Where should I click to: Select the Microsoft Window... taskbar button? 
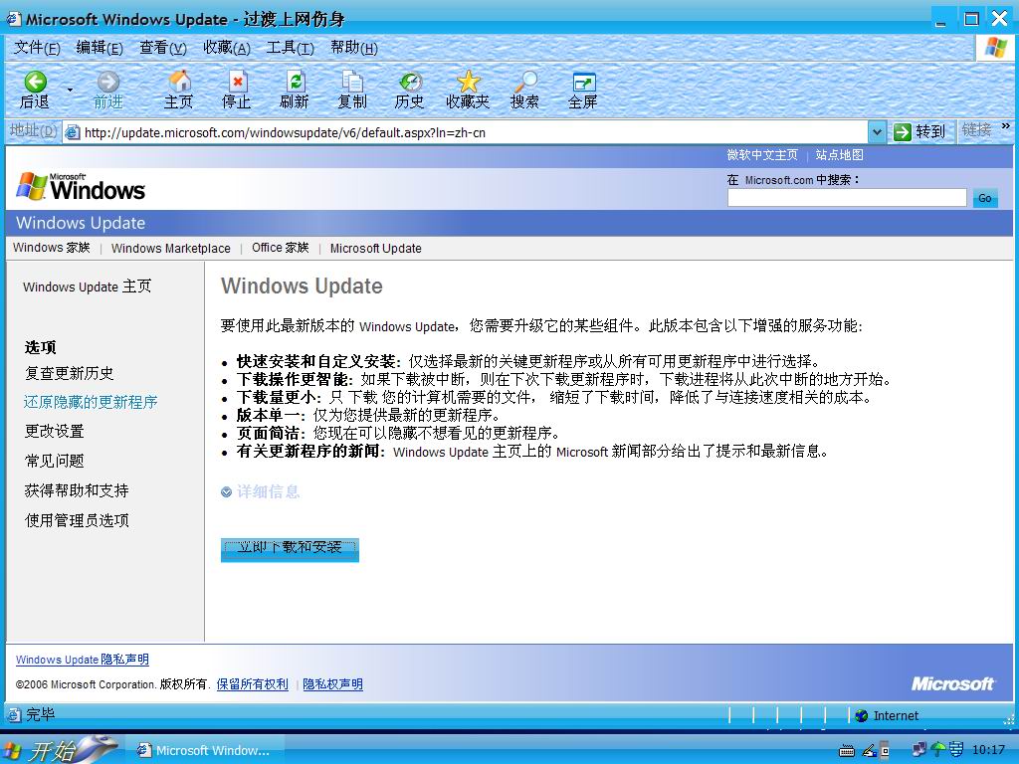(204, 750)
